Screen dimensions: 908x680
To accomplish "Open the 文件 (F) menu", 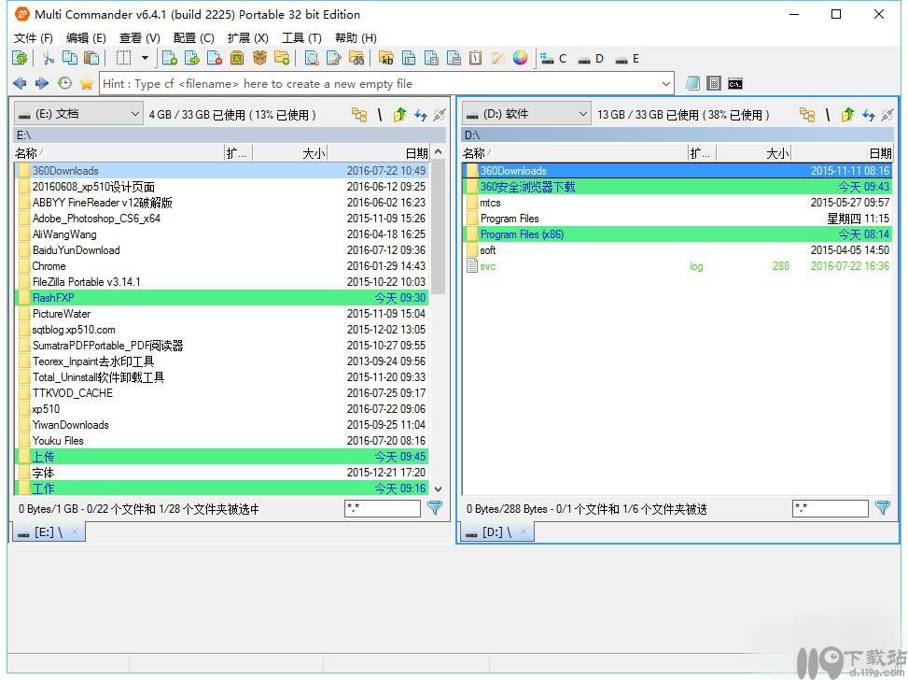I will [34, 37].
